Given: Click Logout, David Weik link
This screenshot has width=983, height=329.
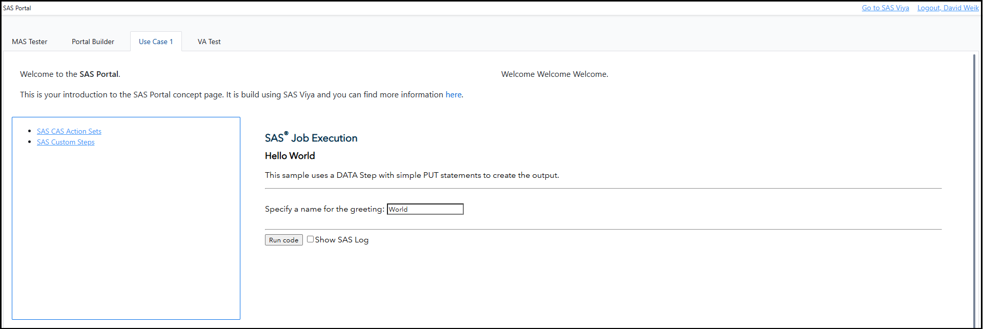Looking at the screenshot, I should point(948,8).
